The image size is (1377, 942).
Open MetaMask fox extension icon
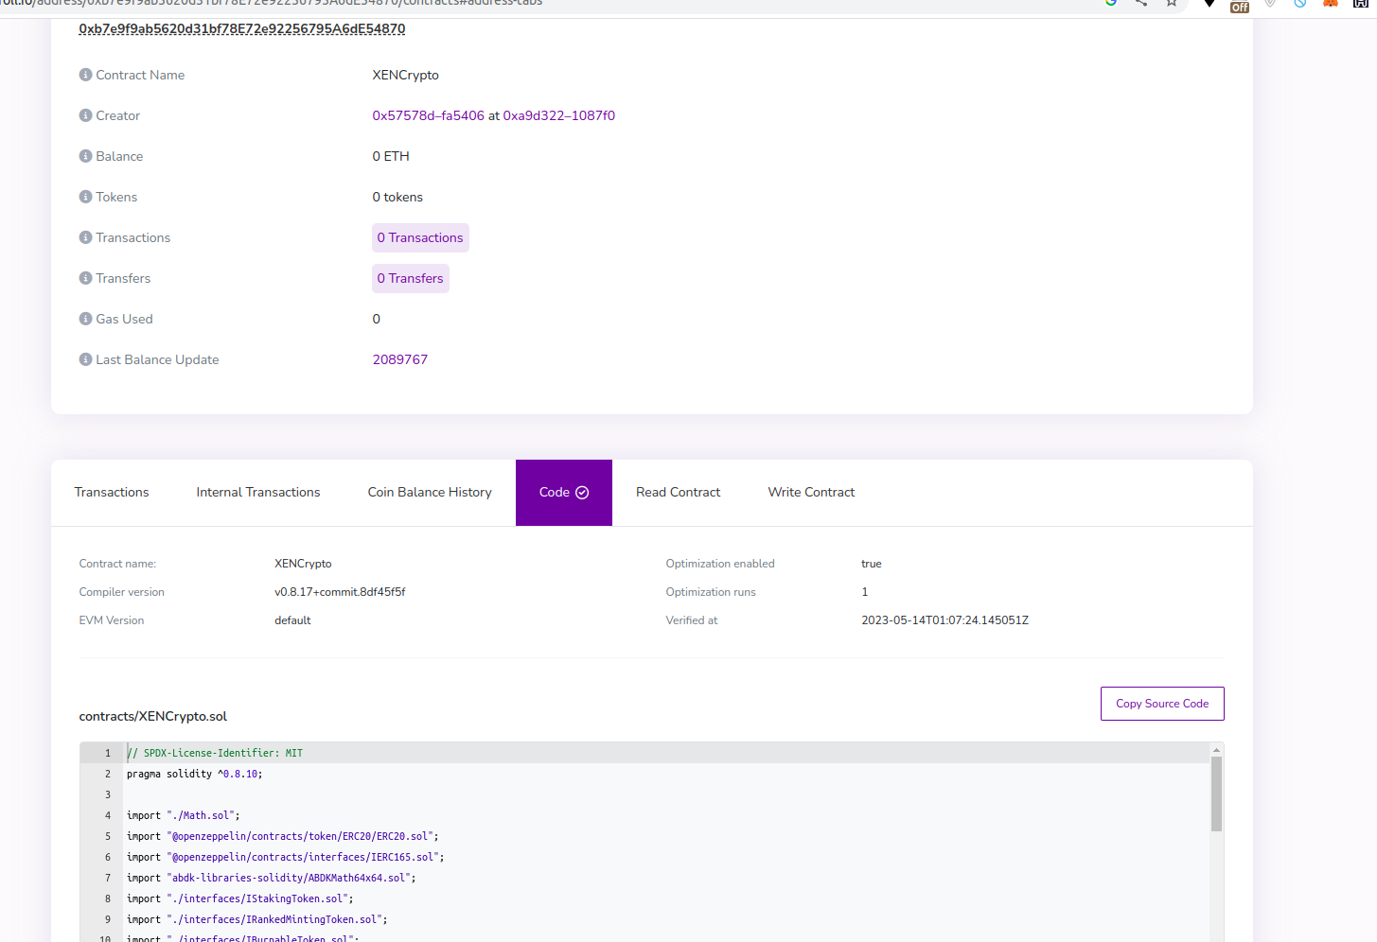click(x=1330, y=4)
